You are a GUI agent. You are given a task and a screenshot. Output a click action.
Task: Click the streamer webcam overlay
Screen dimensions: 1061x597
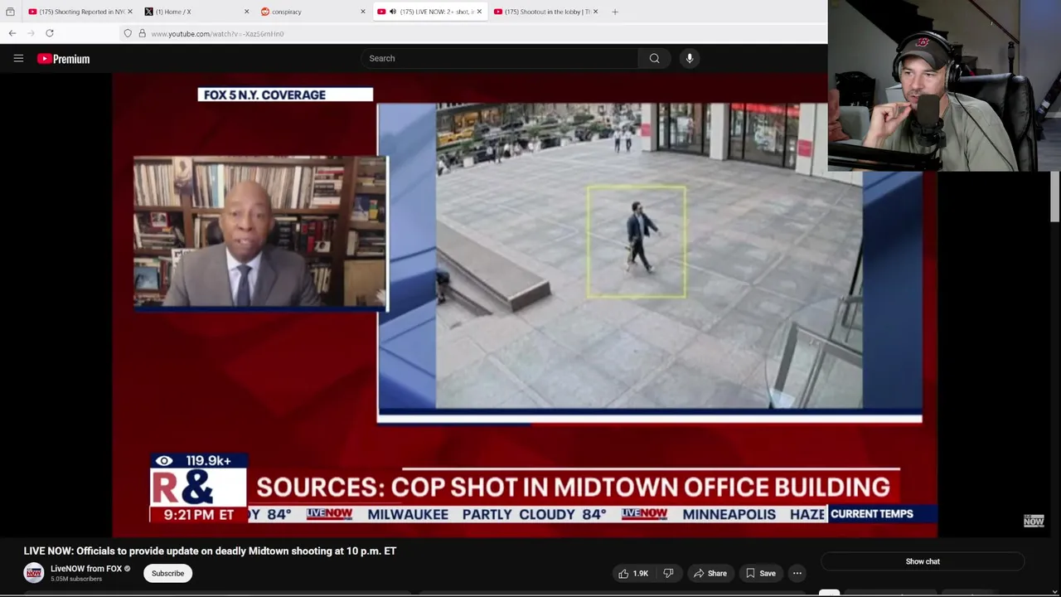[944, 85]
